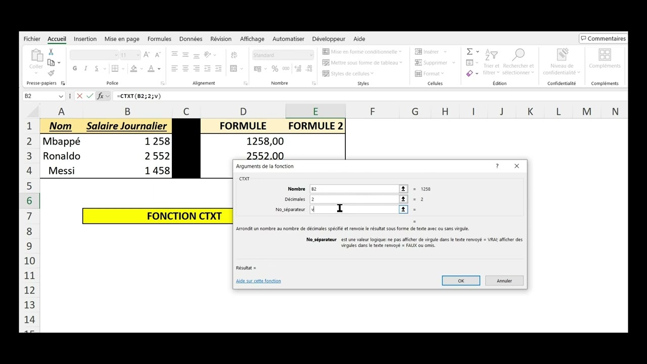Open the Aide sur cette fonction link
647x364 pixels.
coord(258,281)
